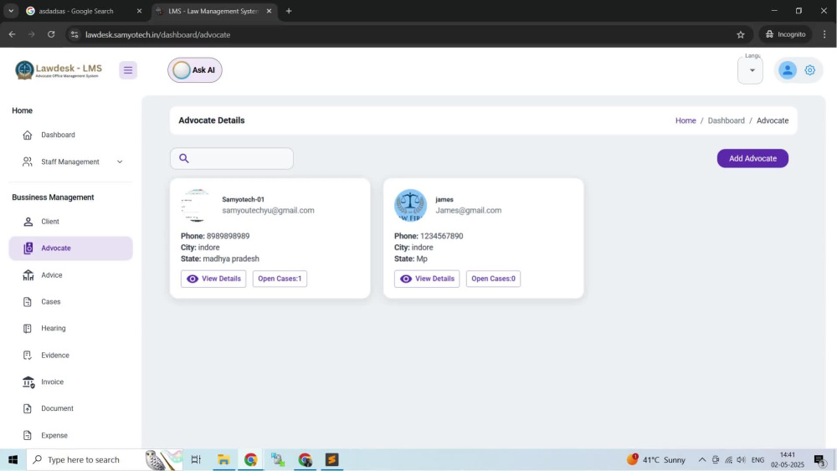Open the notification center icon
This screenshot has height=471, width=837.
[820, 459]
